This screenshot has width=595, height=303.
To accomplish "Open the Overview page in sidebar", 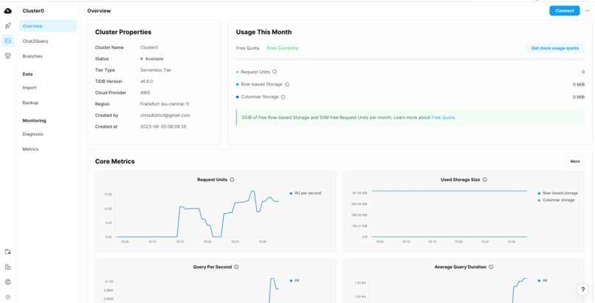I will point(48,26).
